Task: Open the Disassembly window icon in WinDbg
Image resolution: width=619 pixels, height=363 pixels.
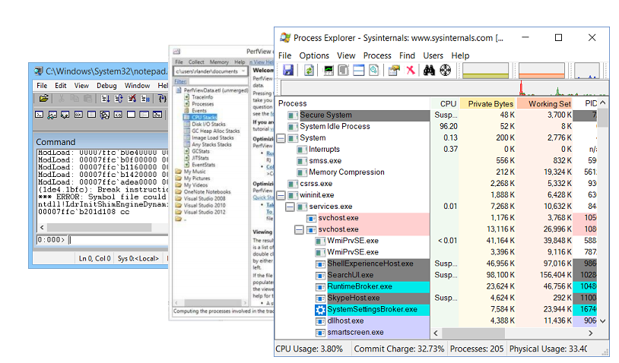Action: click(x=118, y=115)
